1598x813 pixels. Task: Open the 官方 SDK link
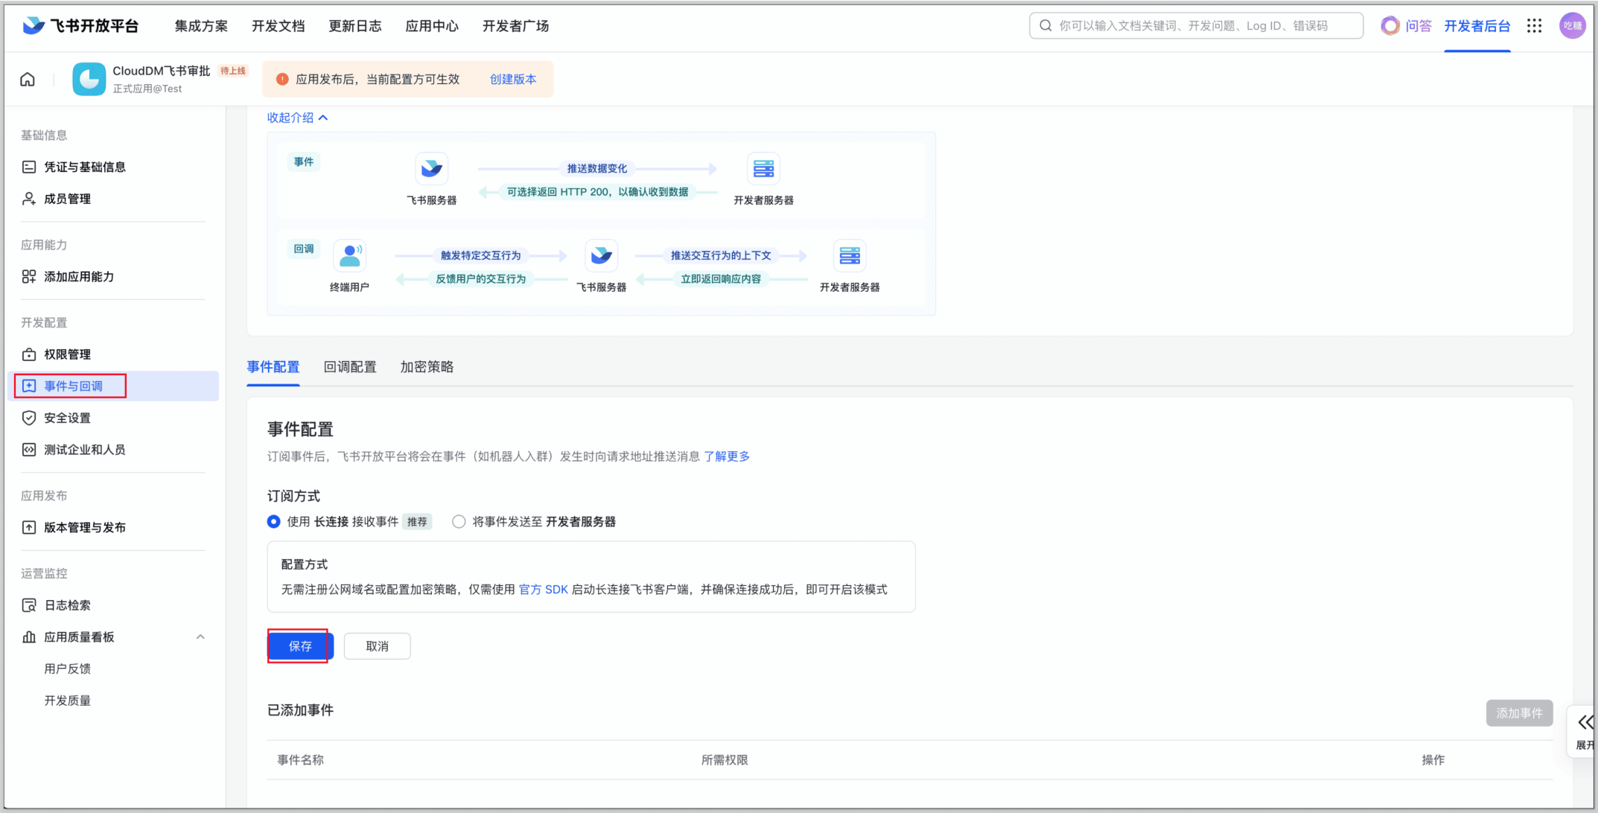(x=543, y=590)
